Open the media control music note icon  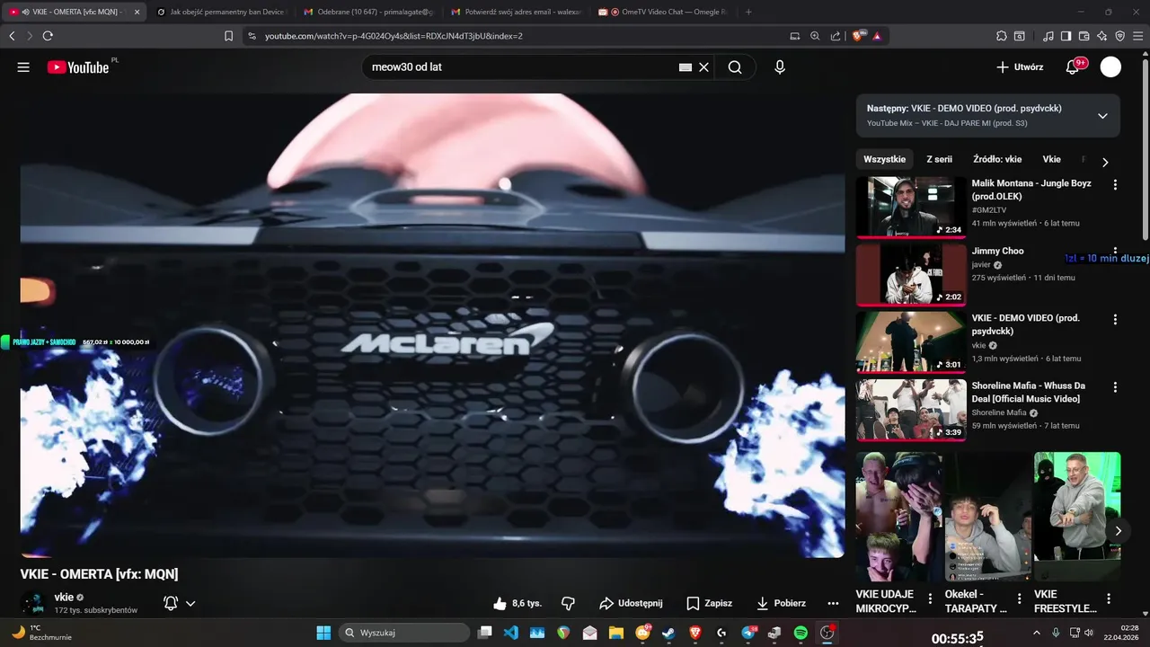point(1048,36)
